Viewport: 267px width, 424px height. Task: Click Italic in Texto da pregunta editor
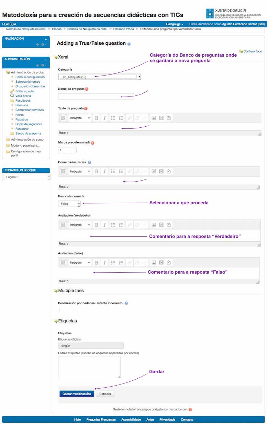[x=104, y=118]
